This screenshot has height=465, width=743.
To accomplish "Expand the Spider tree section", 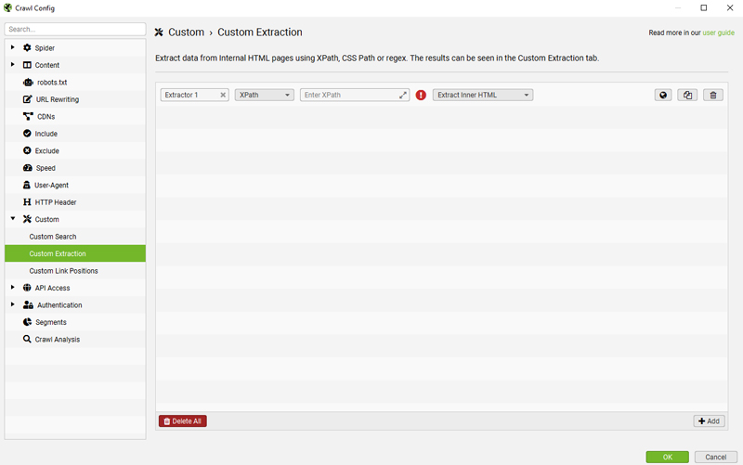I will (x=13, y=47).
